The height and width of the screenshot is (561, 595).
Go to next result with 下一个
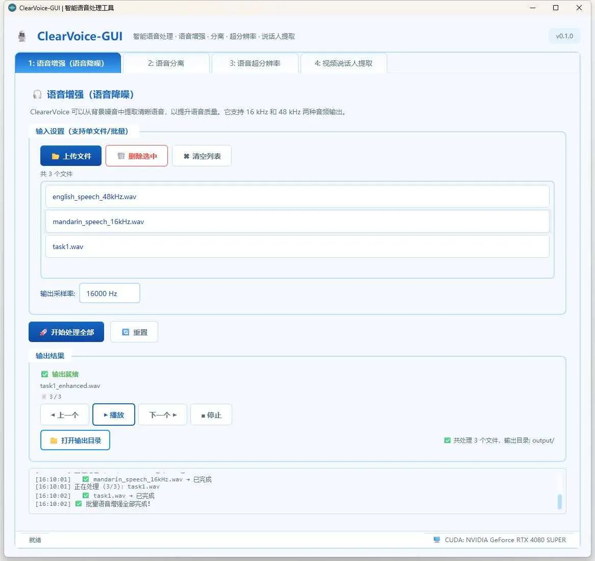tap(163, 415)
